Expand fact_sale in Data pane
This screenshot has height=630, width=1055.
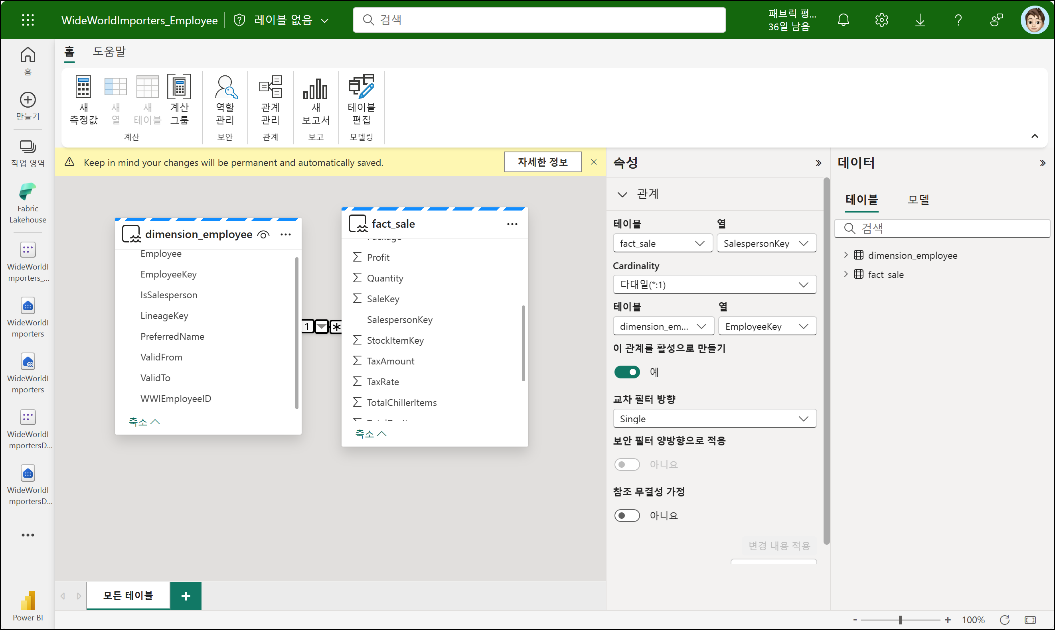click(x=846, y=274)
